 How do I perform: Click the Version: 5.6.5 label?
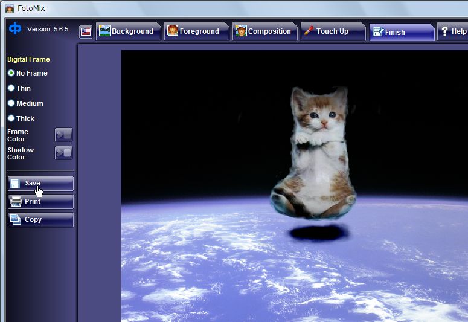tap(48, 29)
